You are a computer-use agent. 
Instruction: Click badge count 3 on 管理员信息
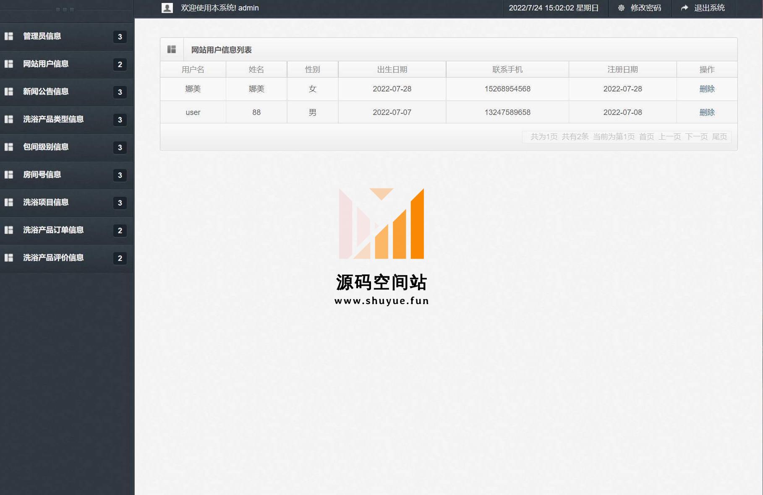click(120, 37)
